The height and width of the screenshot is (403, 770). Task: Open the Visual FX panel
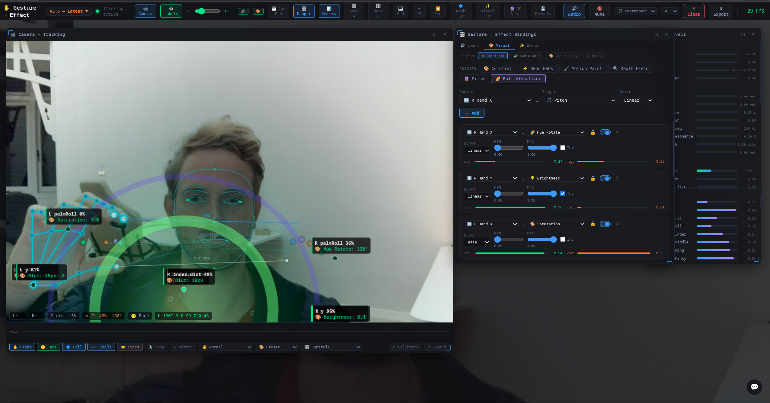(x=487, y=11)
